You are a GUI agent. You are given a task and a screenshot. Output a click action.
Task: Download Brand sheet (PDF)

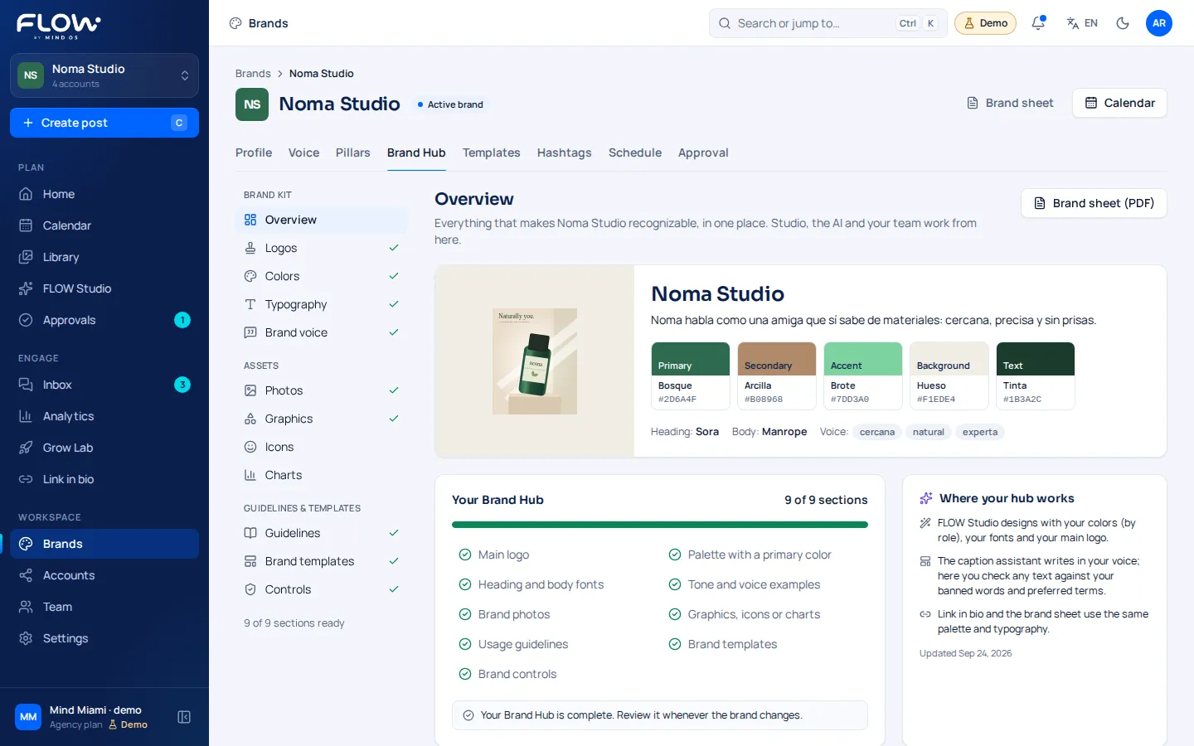coord(1094,203)
